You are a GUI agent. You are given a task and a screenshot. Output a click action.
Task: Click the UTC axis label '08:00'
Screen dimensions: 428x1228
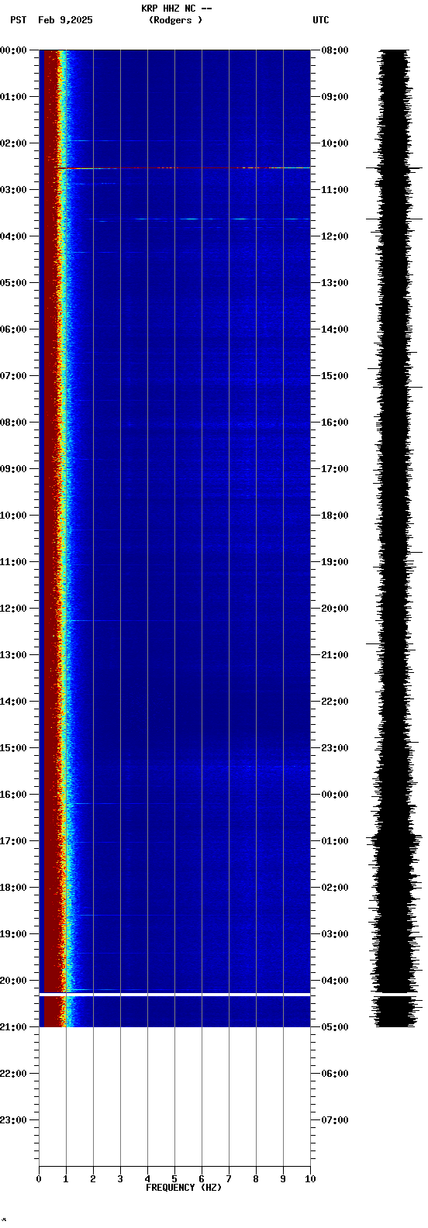coord(335,50)
